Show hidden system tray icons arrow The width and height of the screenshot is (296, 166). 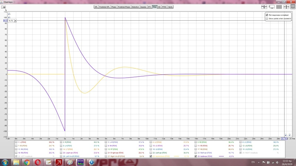[x=259, y=162]
